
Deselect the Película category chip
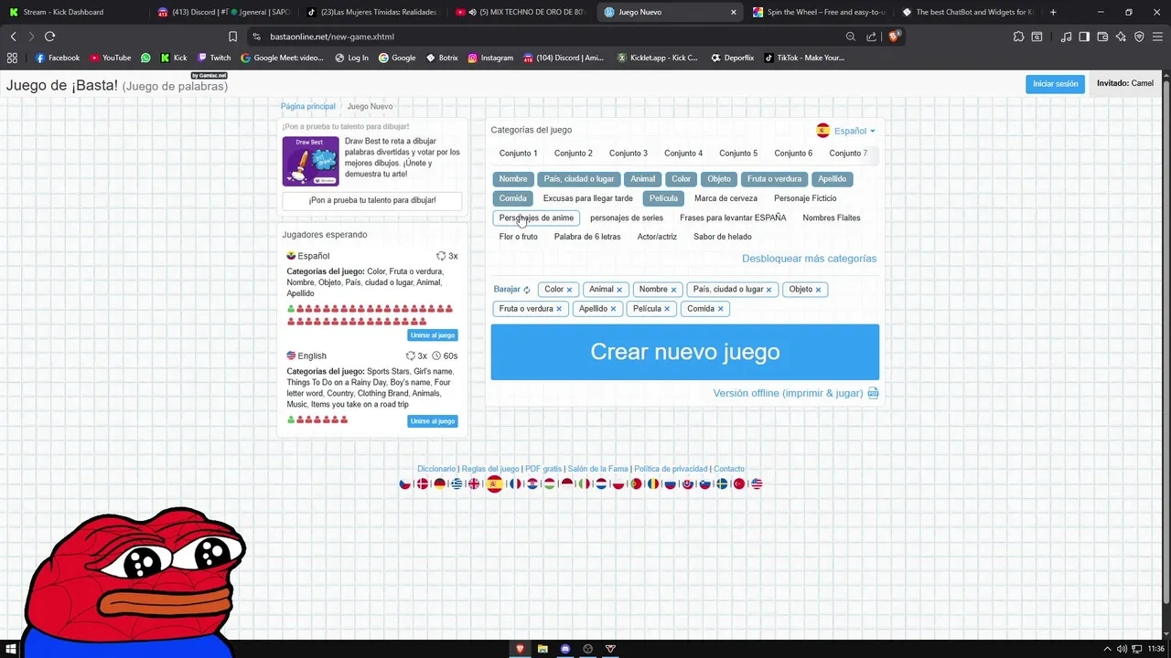click(x=663, y=198)
